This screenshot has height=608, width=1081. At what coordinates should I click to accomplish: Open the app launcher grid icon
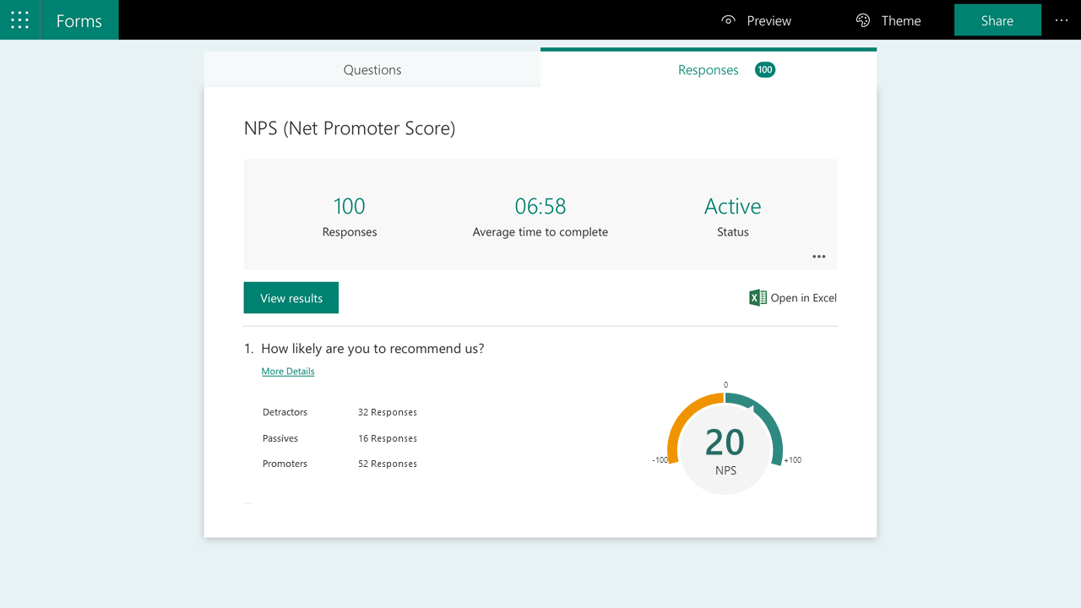pos(19,19)
